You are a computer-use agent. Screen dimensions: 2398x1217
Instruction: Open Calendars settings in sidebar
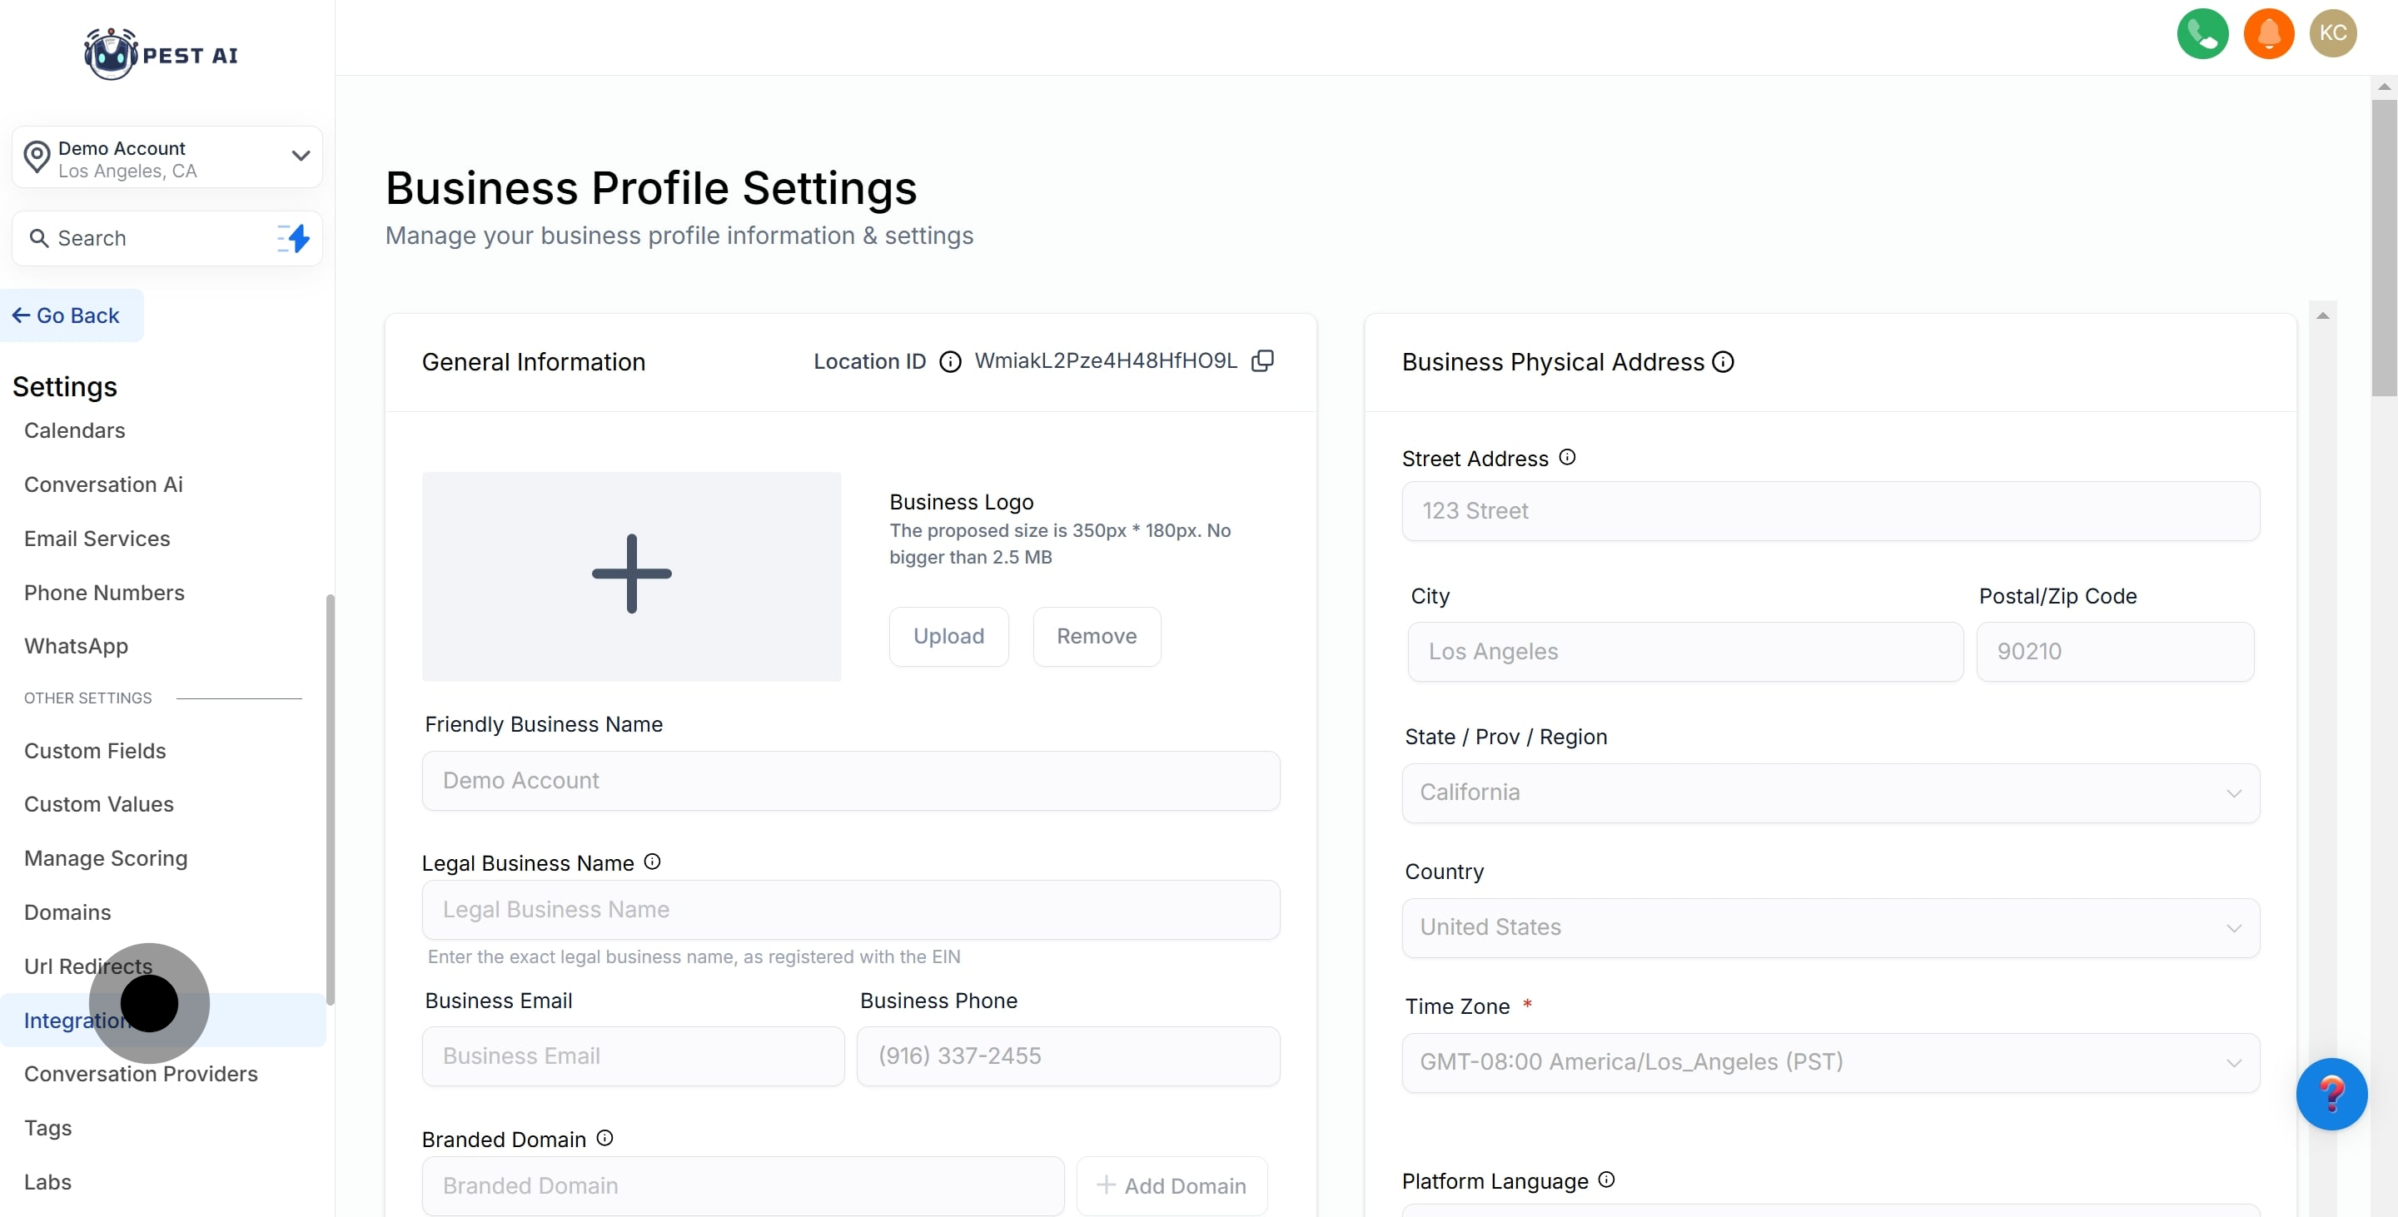tap(74, 431)
